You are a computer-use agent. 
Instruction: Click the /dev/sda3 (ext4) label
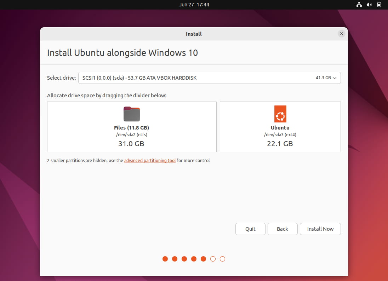click(280, 135)
